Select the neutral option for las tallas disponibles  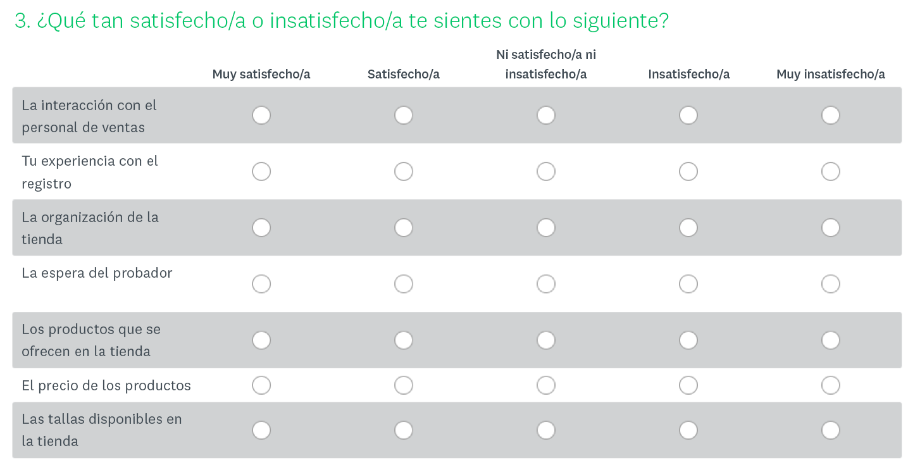[x=546, y=430]
